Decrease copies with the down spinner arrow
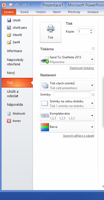104x200 pixels. point(91,33)
